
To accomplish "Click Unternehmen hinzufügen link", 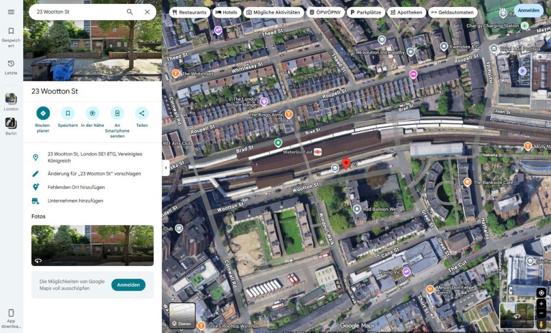I will 75,201.
